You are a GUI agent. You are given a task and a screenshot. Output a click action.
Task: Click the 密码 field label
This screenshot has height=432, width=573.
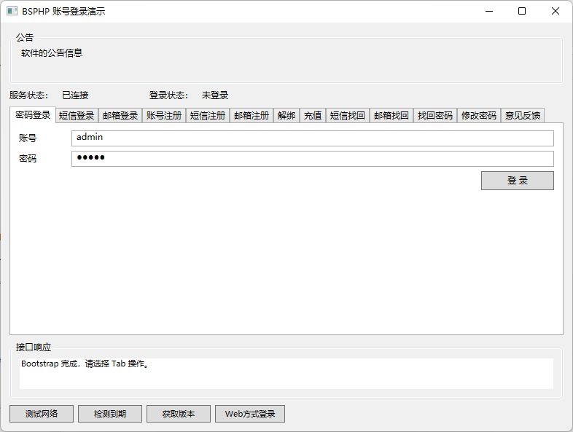click(x=28, y=159)
